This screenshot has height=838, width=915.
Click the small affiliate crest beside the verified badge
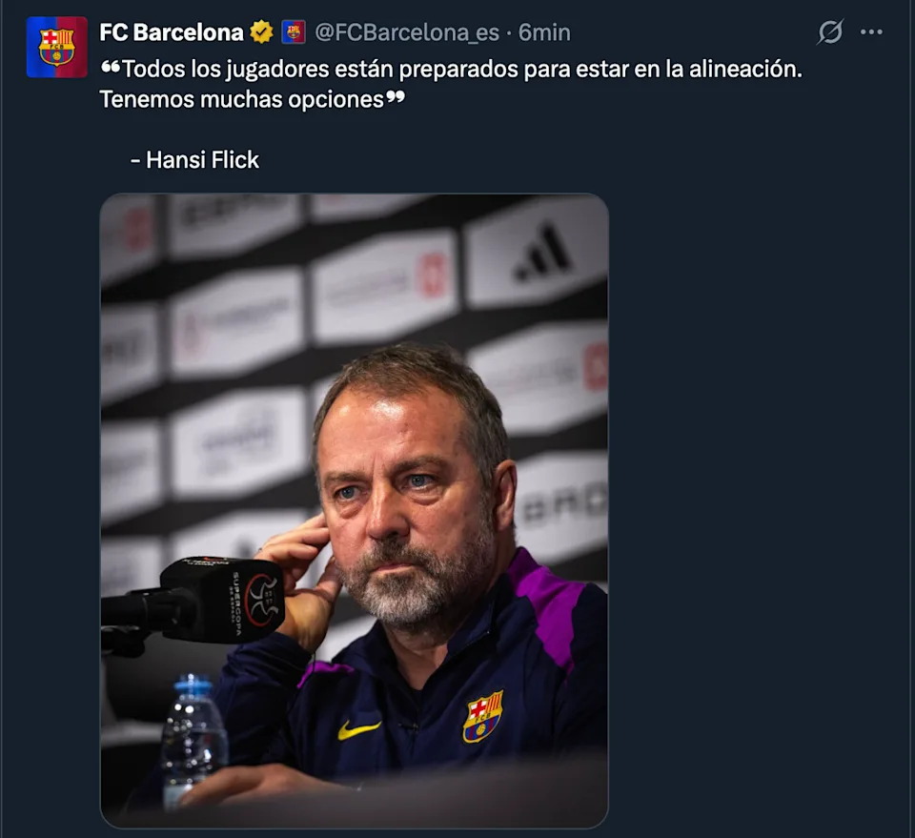coord(294,32)
